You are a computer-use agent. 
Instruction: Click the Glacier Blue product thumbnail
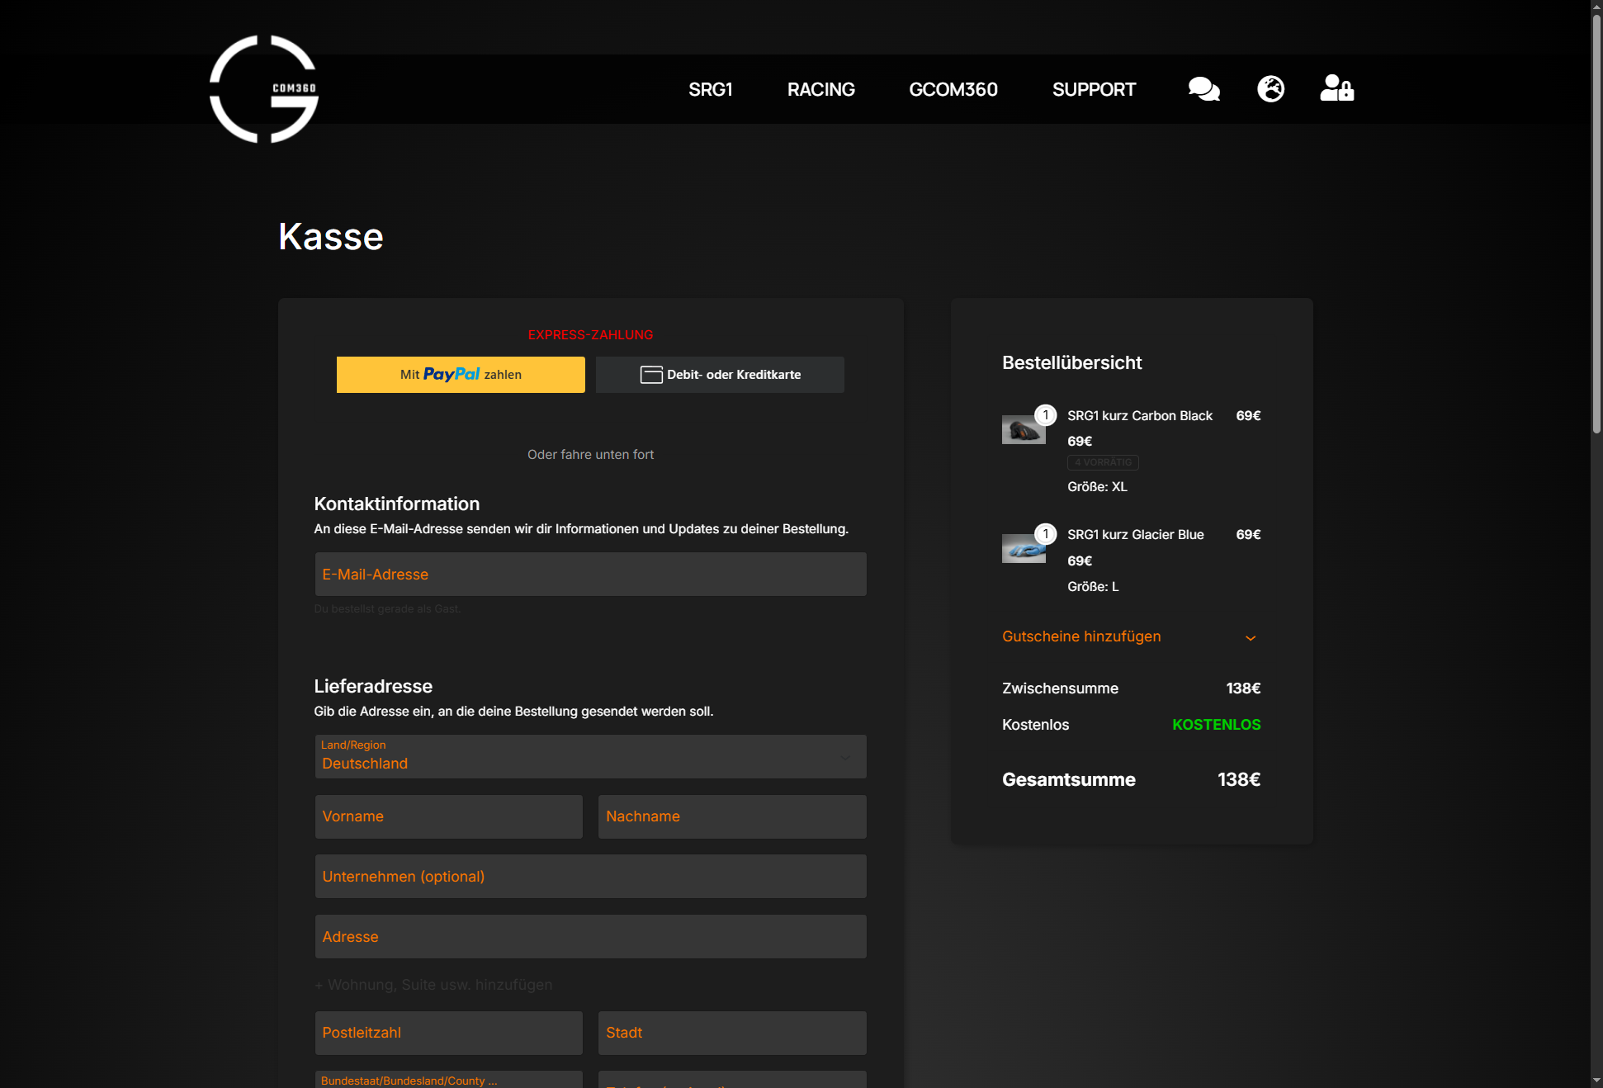[1024, 548]
